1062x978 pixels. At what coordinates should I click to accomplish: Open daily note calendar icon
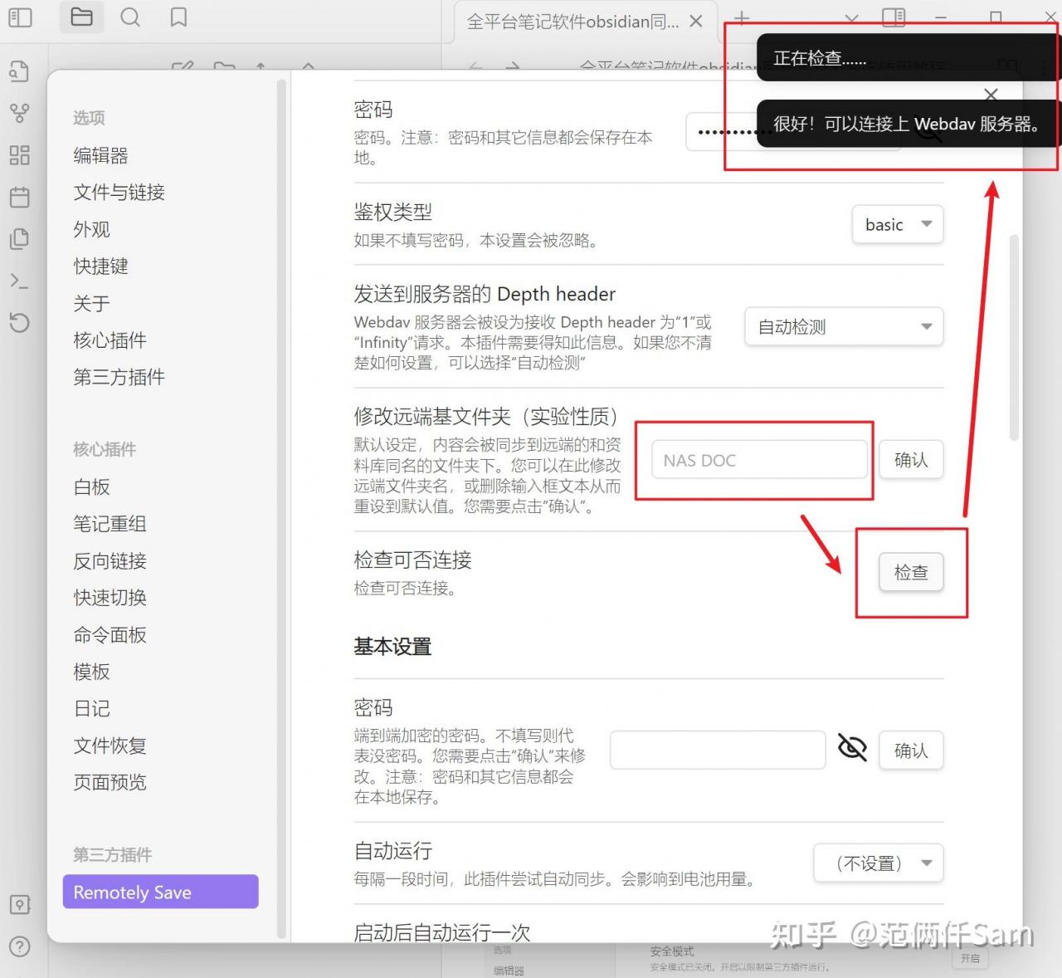pyautogui.click(x=19, y=197)
